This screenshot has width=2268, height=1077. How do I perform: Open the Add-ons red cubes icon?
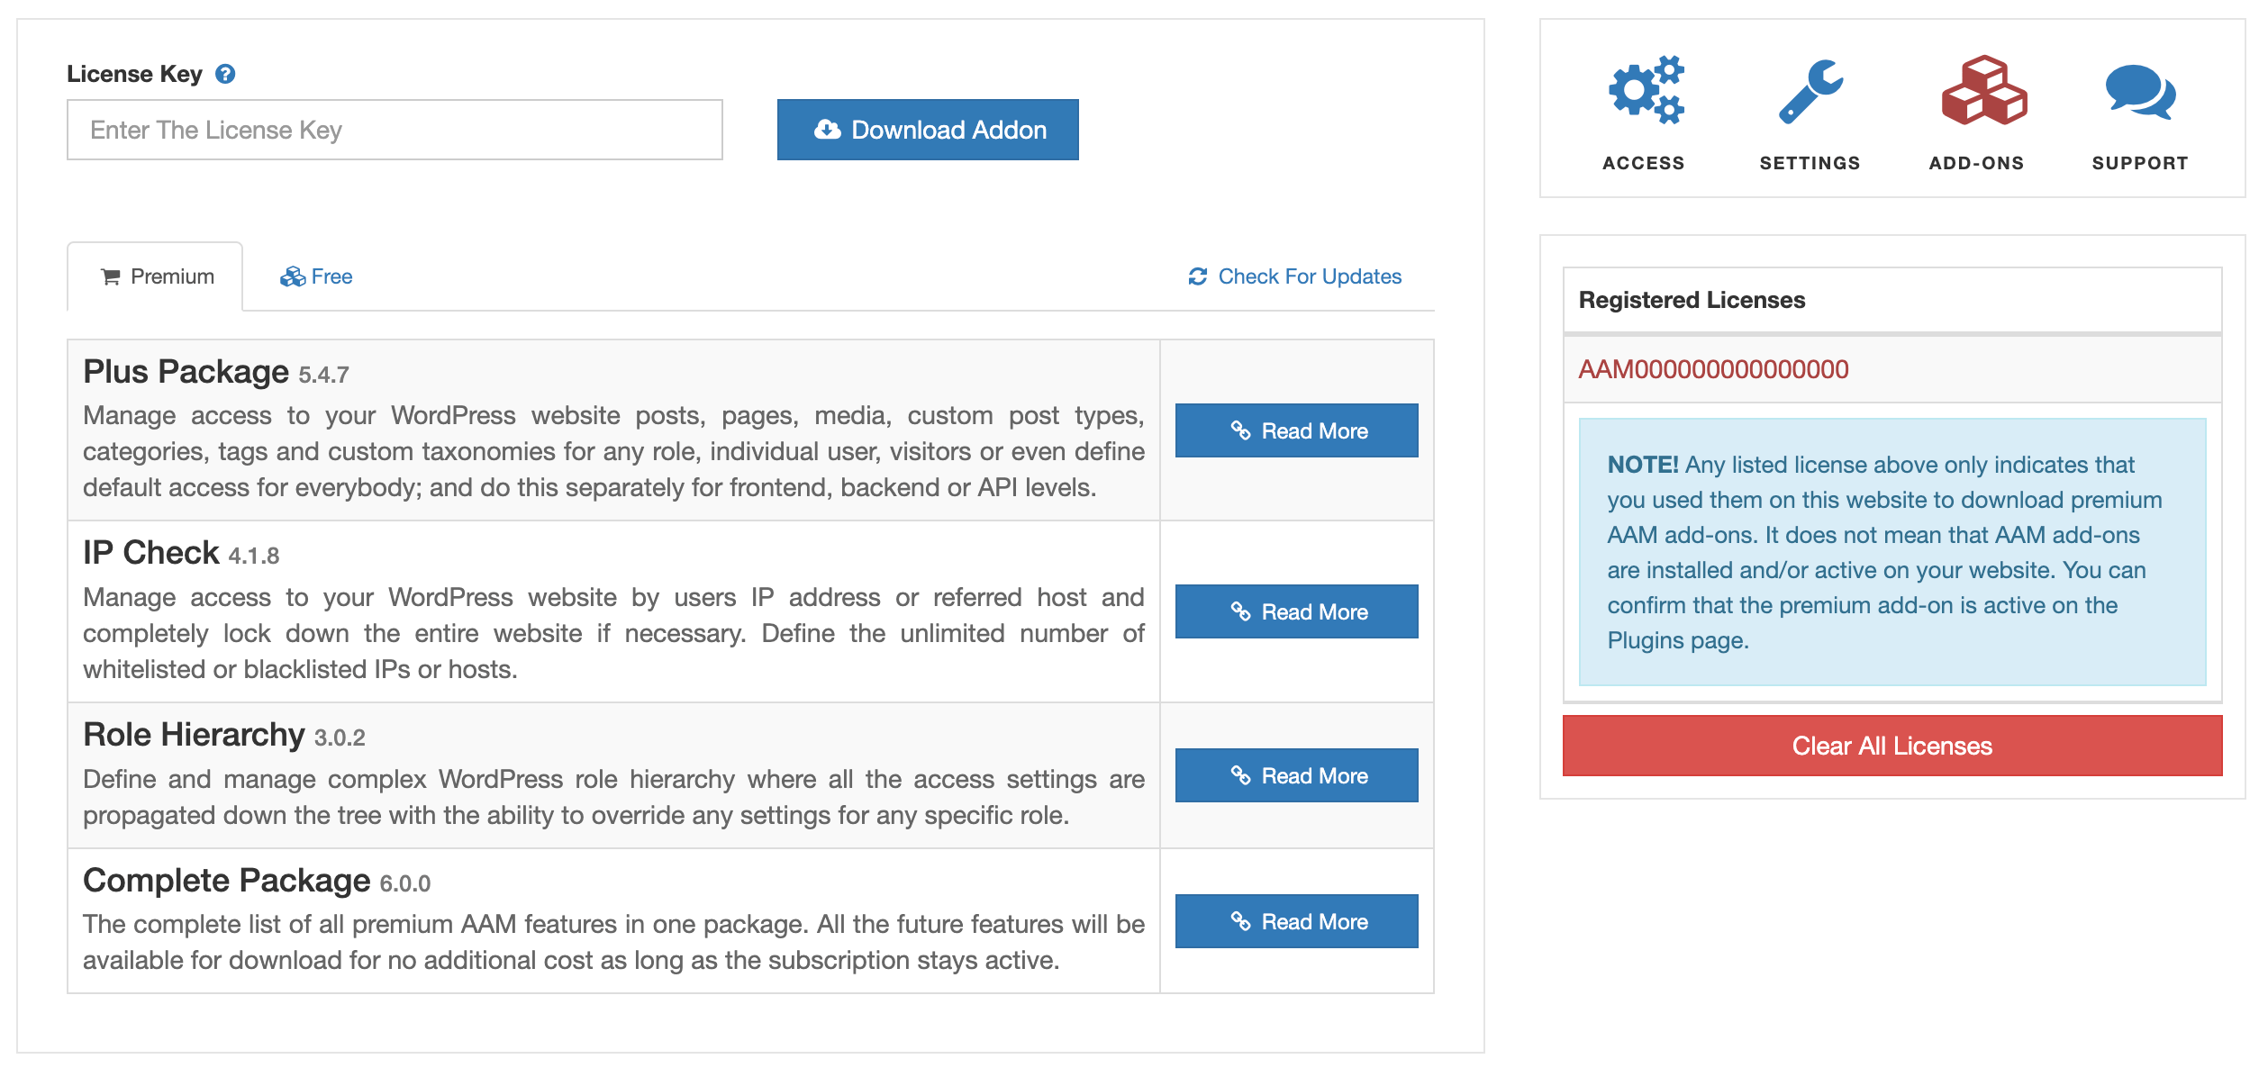[x=1984, y=90]
